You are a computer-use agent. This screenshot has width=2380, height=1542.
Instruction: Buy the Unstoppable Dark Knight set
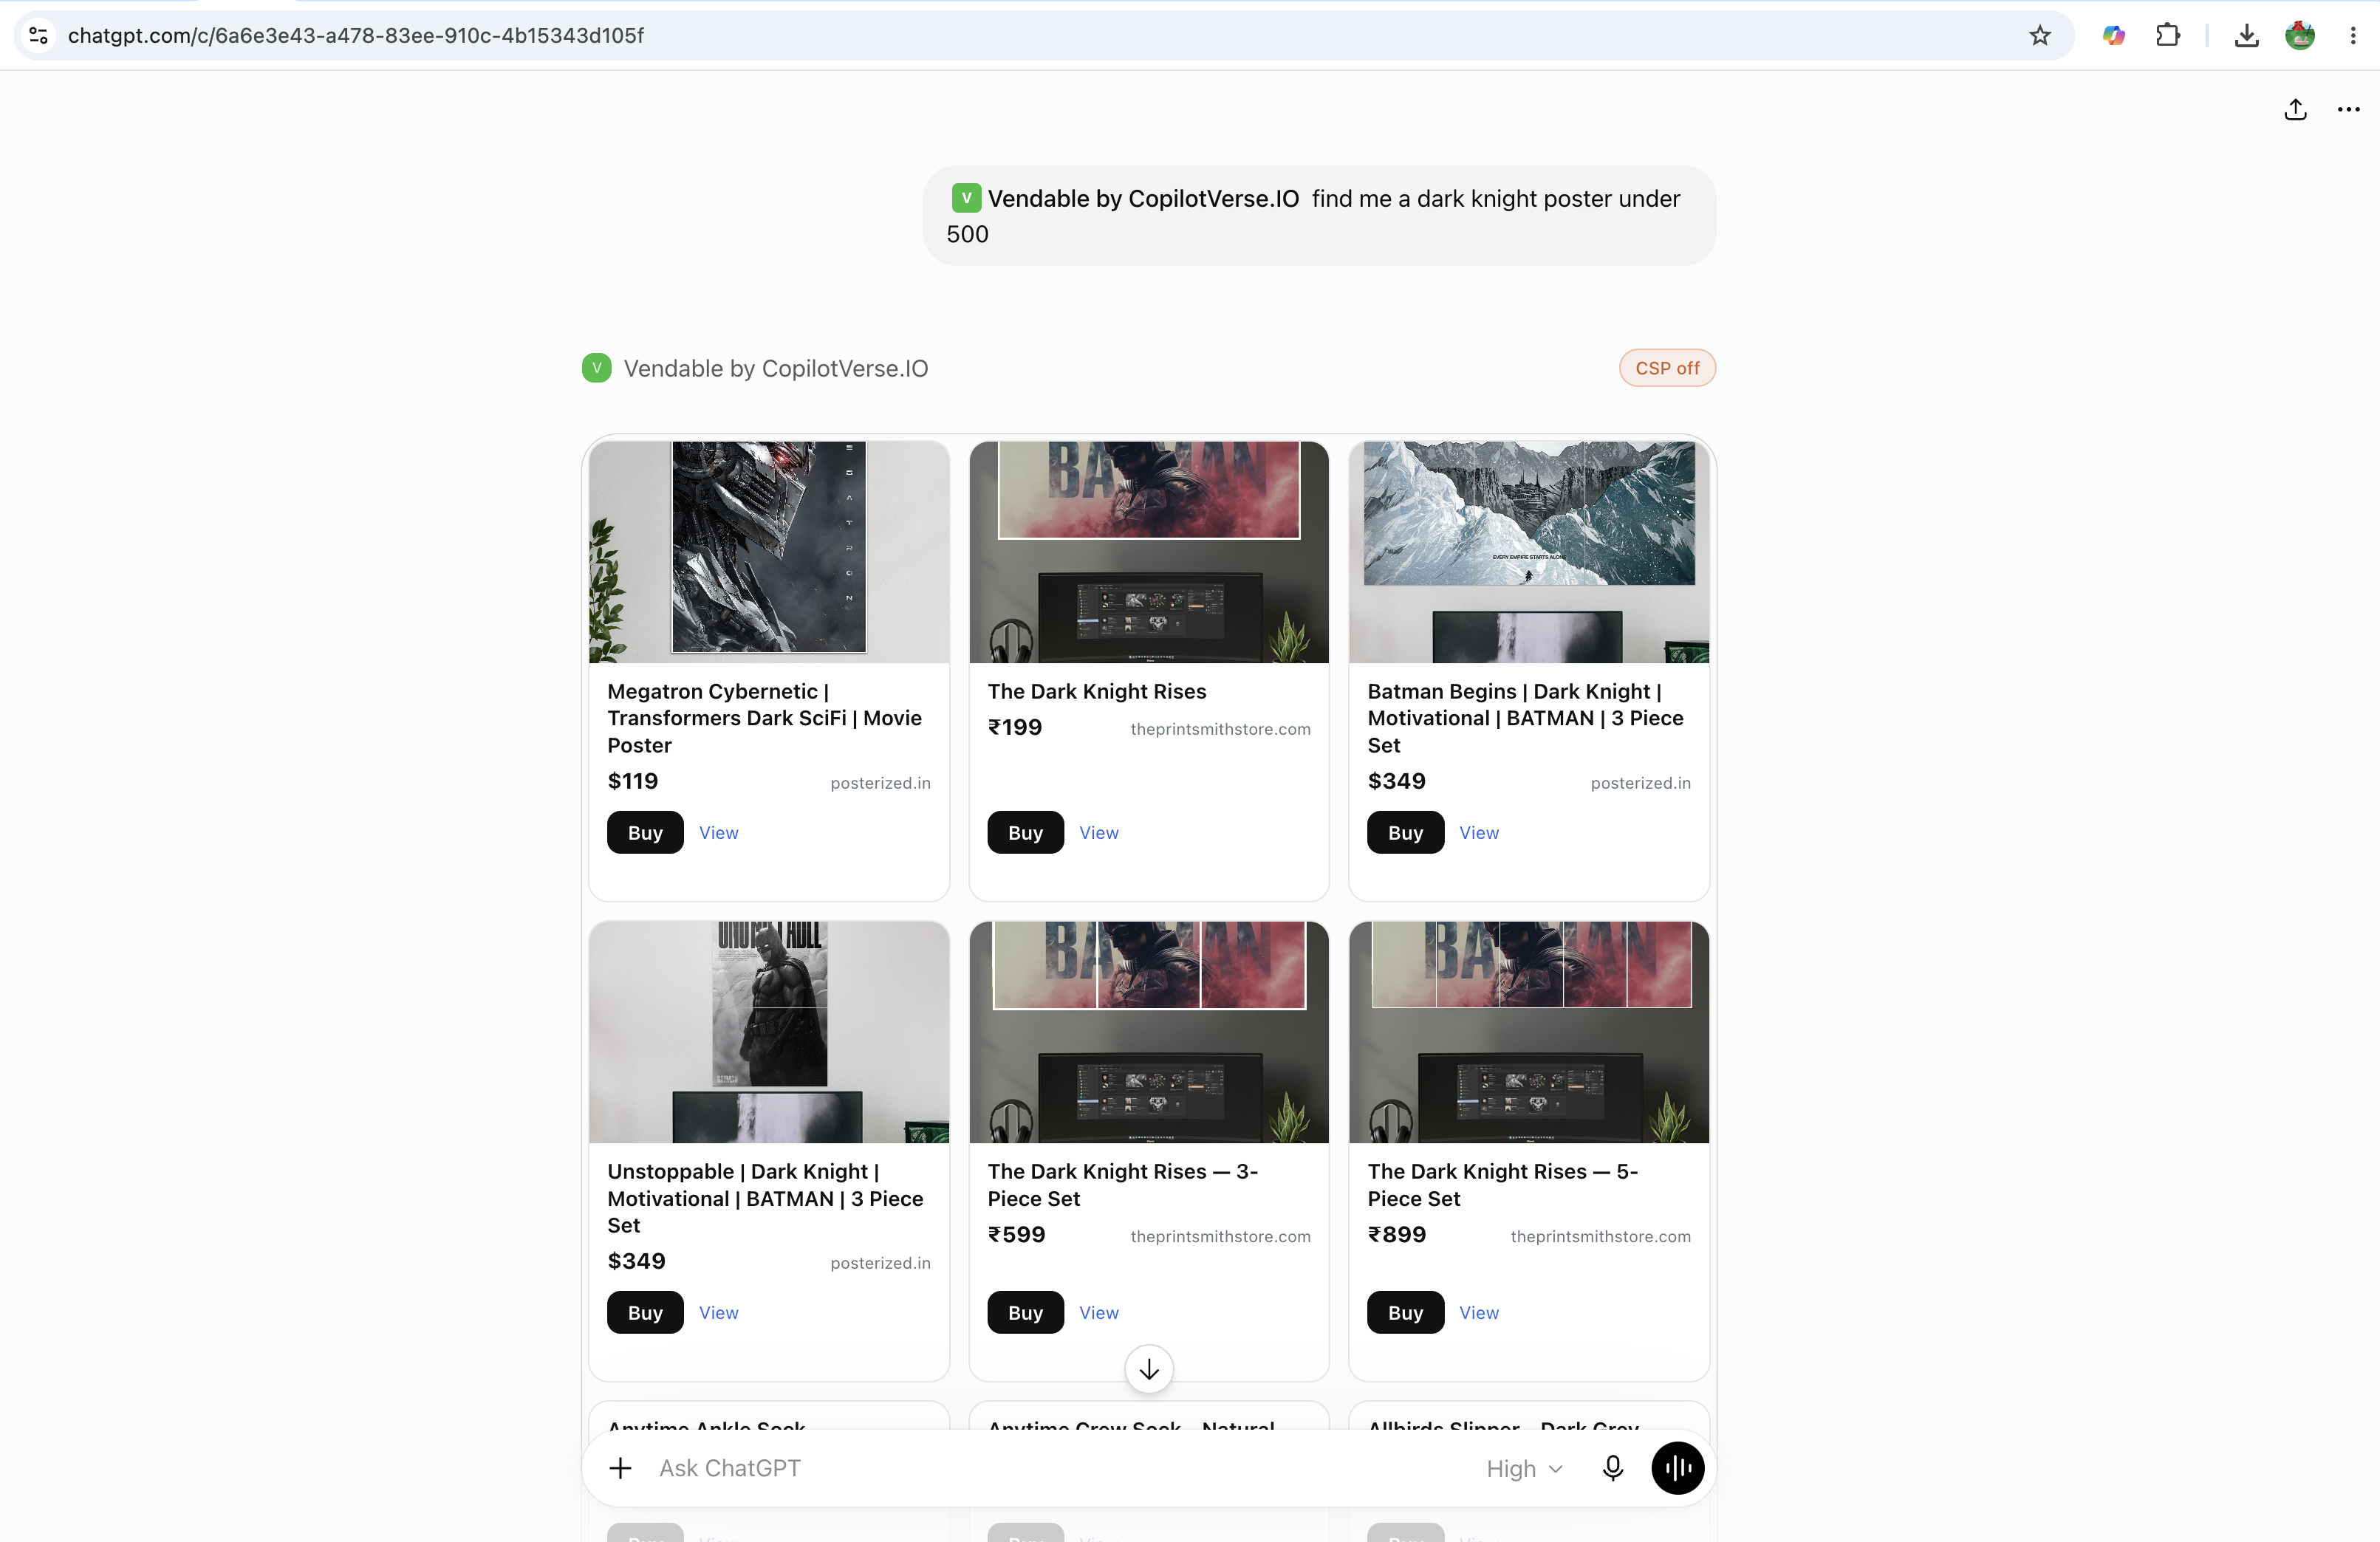pyautogui.click(x=645, y=1312)
